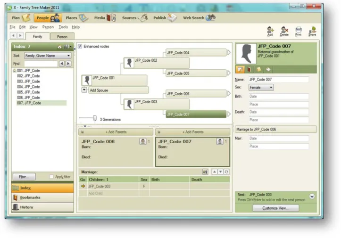Click the relationship icon in Marriage bar
This screenshot has width=341, height=238.
click(x=205, y=172)
